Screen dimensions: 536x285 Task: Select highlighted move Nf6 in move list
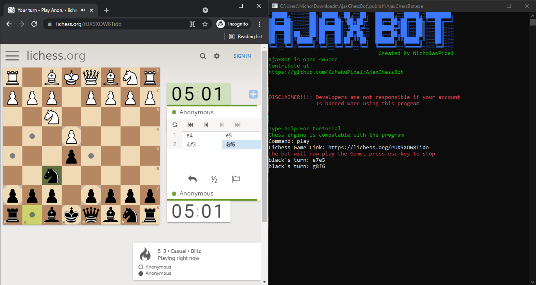(241, 144)
